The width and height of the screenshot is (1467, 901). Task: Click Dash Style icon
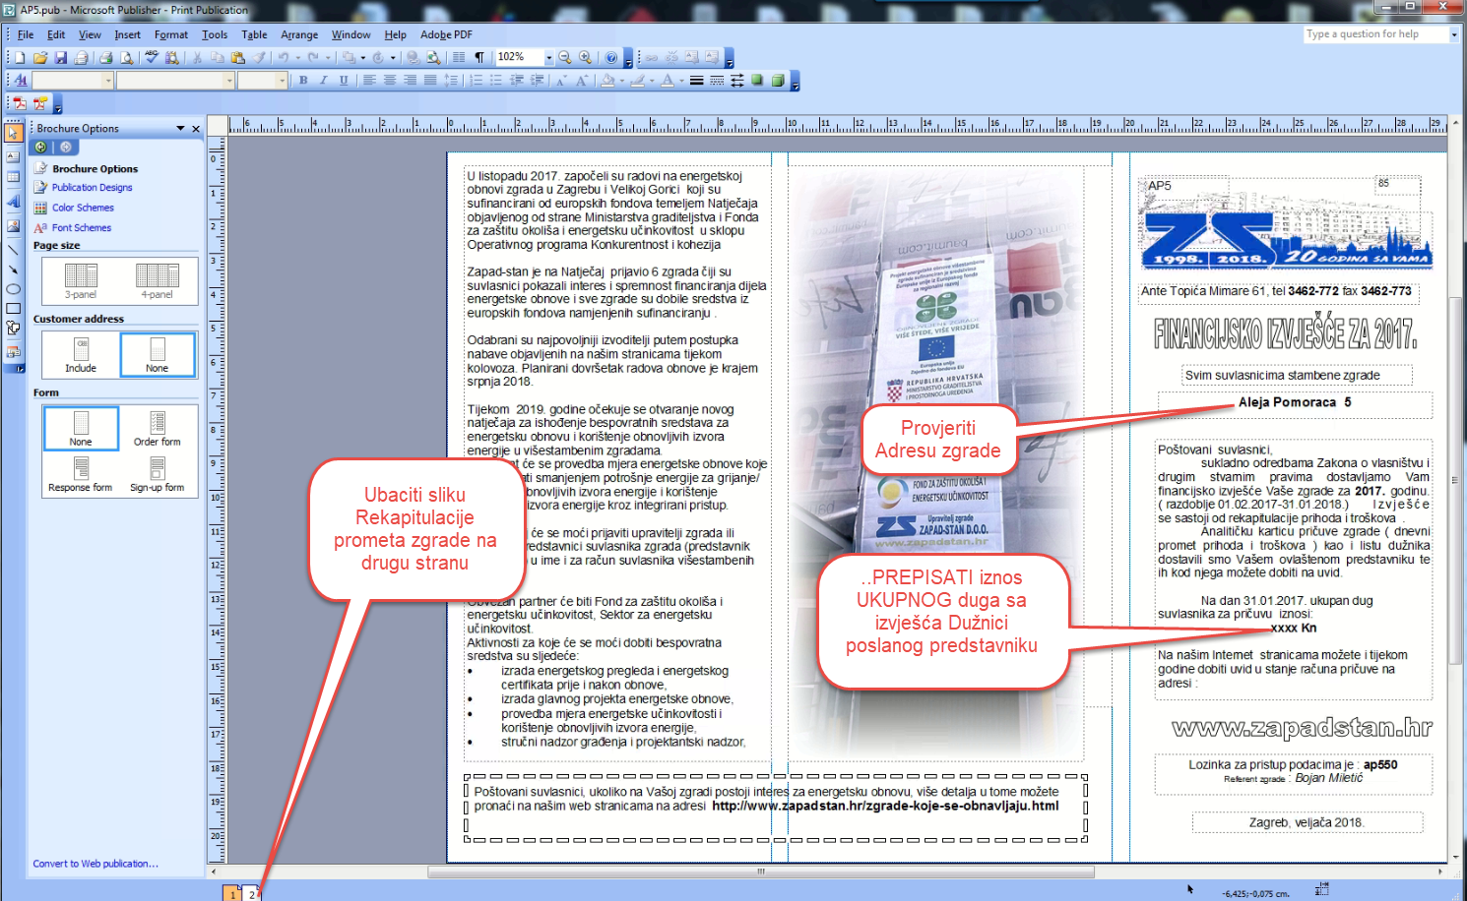(x=717, y=81)
